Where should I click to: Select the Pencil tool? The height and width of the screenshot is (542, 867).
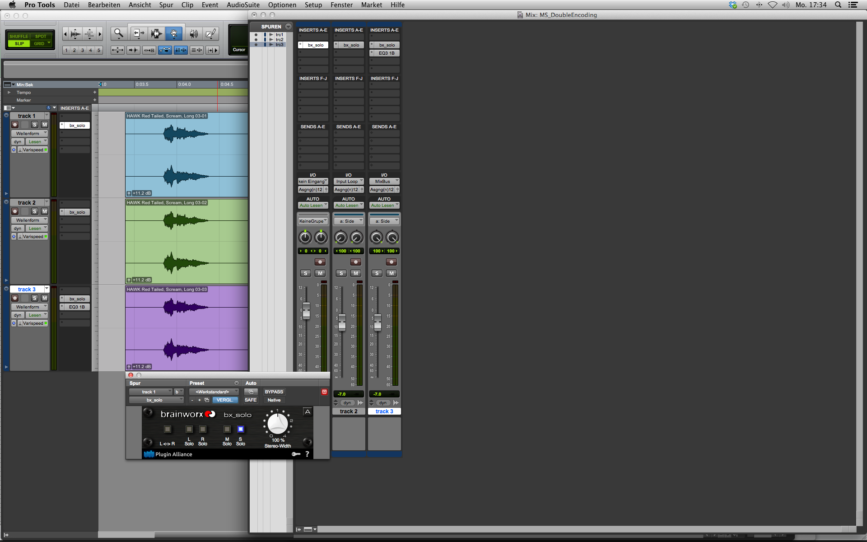pyautogui.click(x=210, y=33)
